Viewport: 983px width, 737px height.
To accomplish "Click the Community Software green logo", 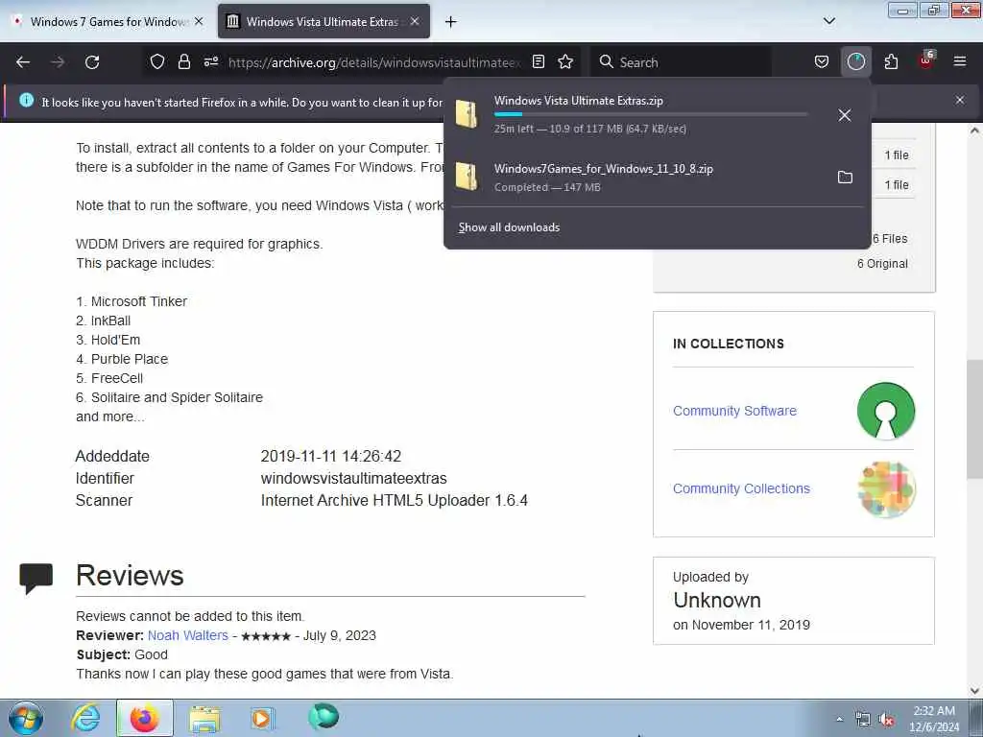I will pos(886,411).
